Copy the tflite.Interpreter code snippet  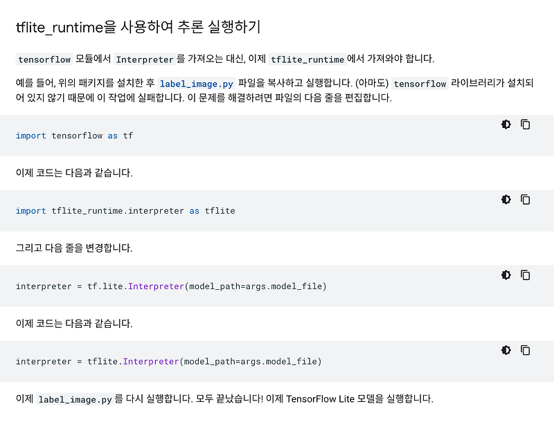point(526,350)
